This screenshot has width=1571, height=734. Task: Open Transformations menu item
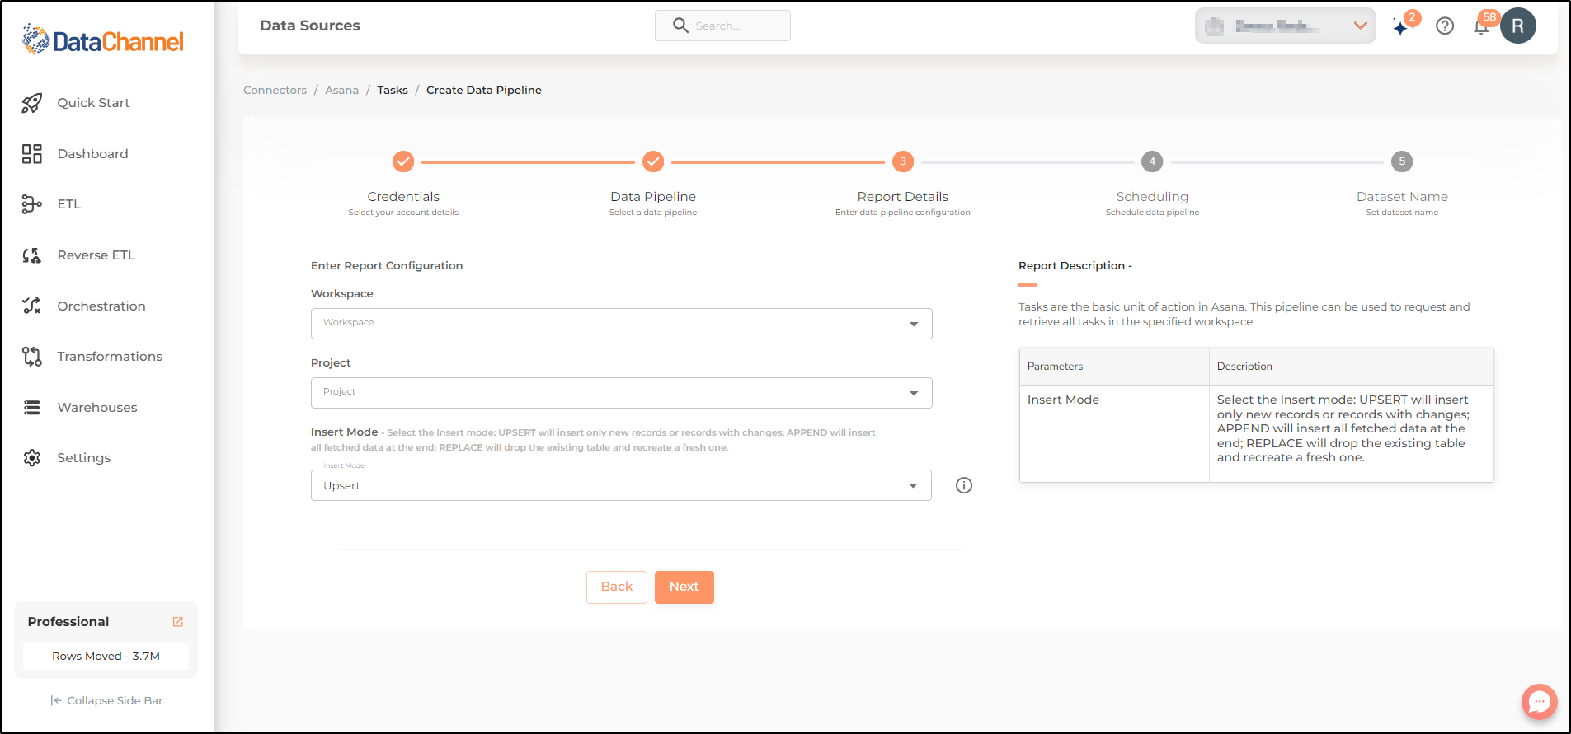pos(110,357)
